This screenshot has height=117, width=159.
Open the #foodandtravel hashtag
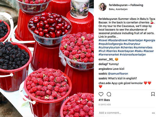point(118,40)
